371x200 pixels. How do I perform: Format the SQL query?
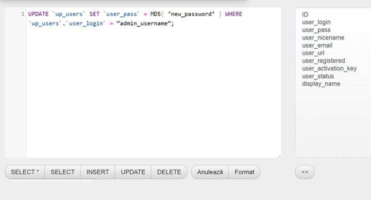tap(244, 172)
